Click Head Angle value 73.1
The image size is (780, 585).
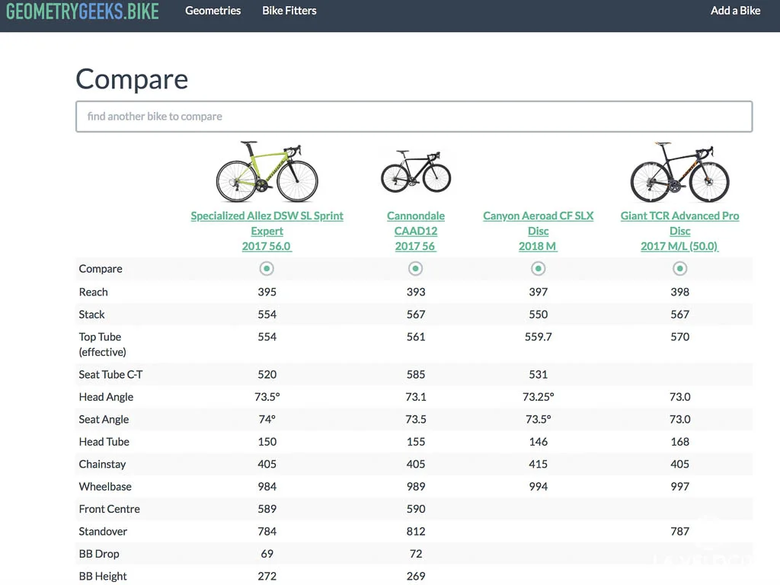416,397
